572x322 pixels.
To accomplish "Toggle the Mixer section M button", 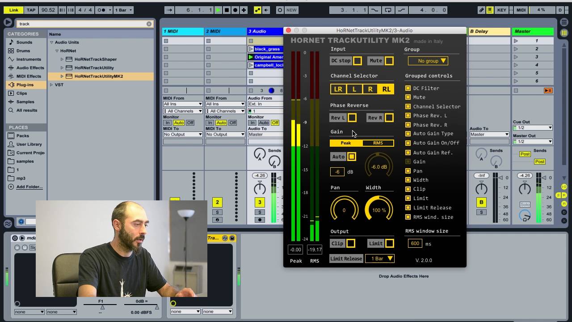I will tap(564, 203).
